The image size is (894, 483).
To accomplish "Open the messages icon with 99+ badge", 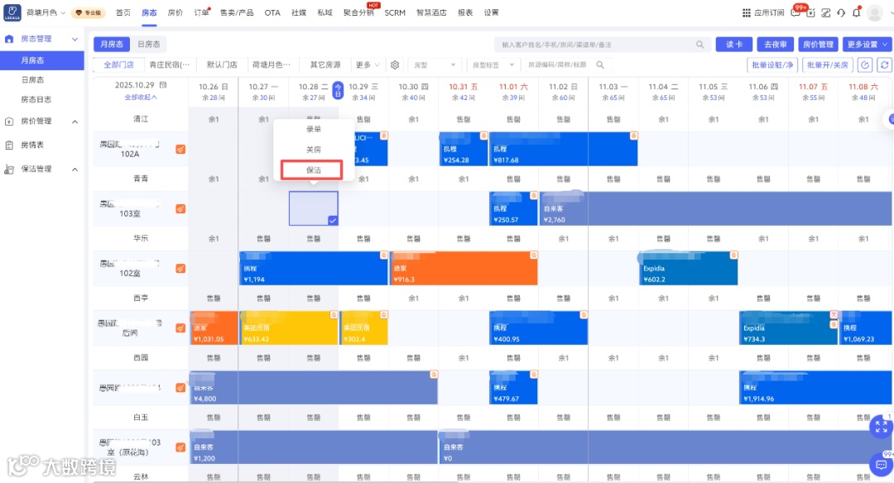I will (x=796, y=12).
